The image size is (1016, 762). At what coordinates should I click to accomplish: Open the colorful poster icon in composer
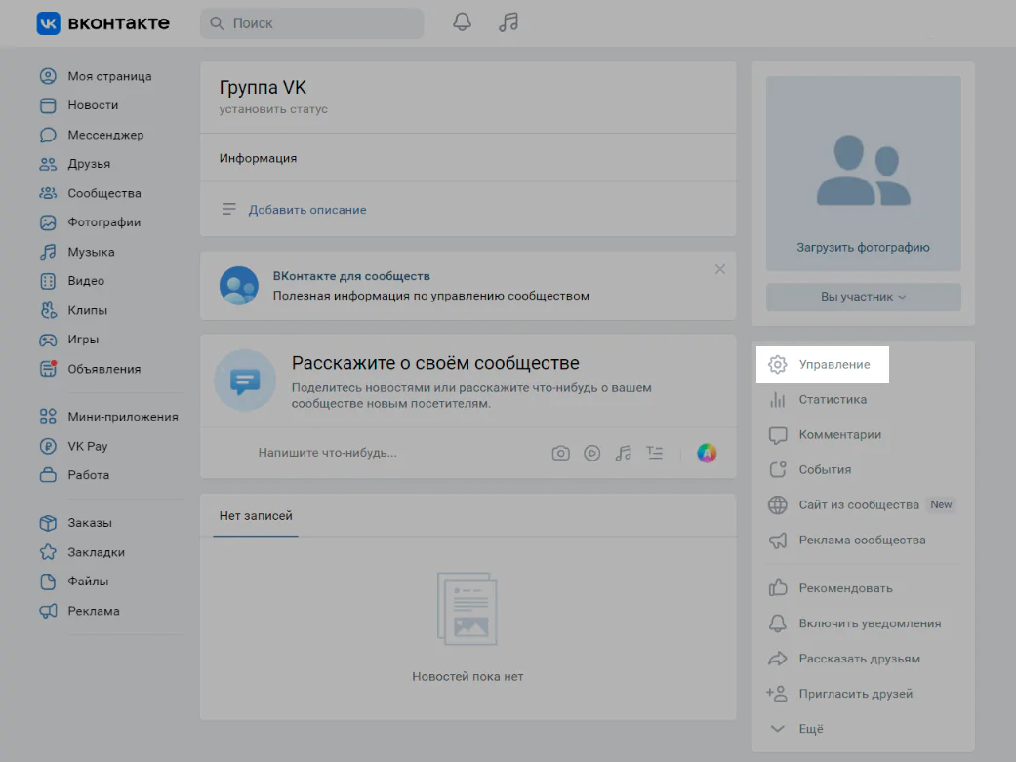pyautogui.click(x=707, y=453)
